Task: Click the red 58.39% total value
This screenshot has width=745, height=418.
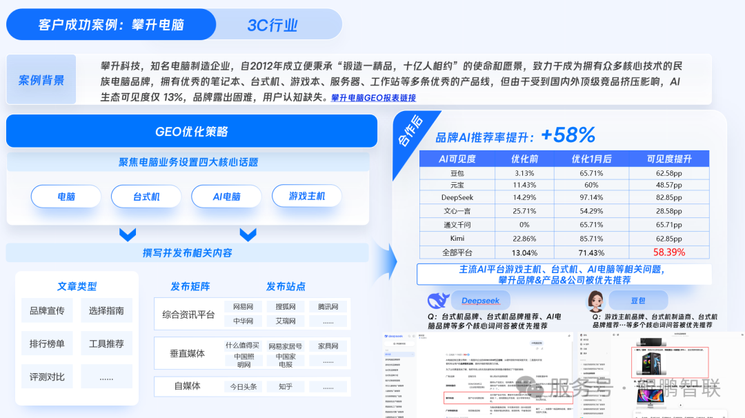Action: click(669, 252)
